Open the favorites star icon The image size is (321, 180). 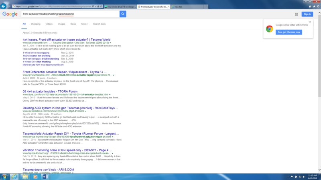314,6
